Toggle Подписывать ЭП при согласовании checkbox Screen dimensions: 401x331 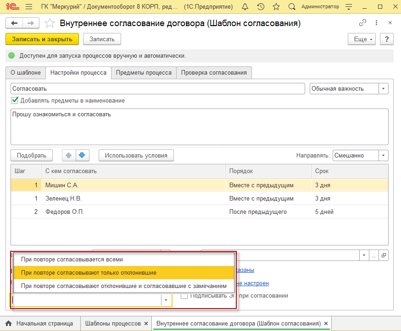click(184, 296)
